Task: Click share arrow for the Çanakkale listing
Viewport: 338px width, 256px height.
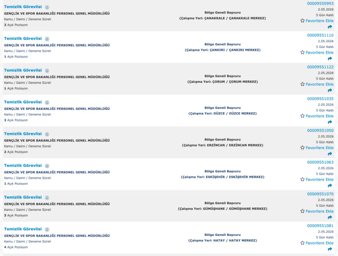Action: pyautogui.click(x=330, y=27)
